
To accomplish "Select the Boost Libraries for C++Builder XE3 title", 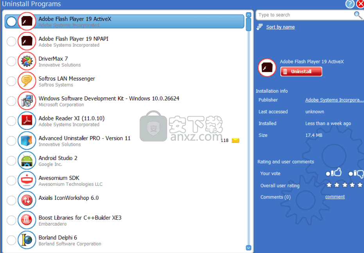I will 80,218.
